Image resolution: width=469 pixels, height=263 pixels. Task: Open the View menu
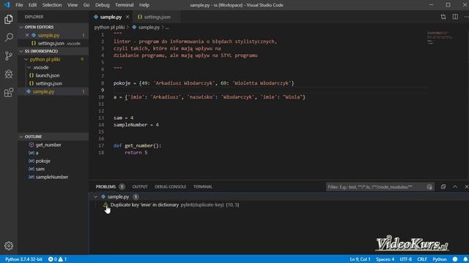coord(72,5)
